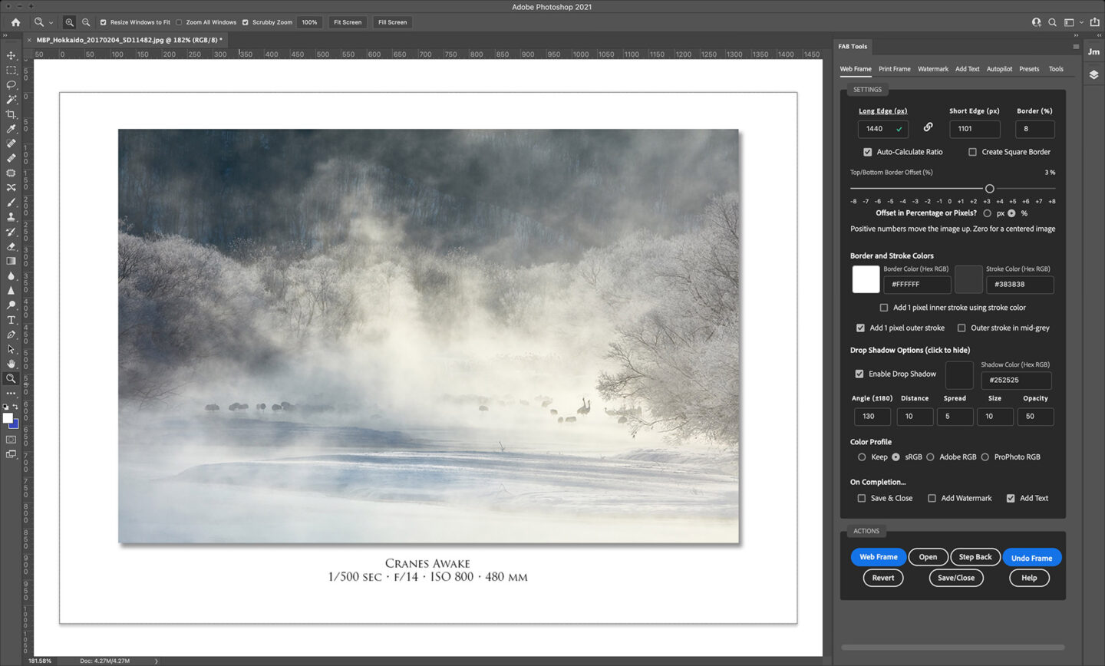The height and width of the screenshot is (666, 1105).
Task: Select the Adobe RGB color profile
Action: click(x=930, y=457)
